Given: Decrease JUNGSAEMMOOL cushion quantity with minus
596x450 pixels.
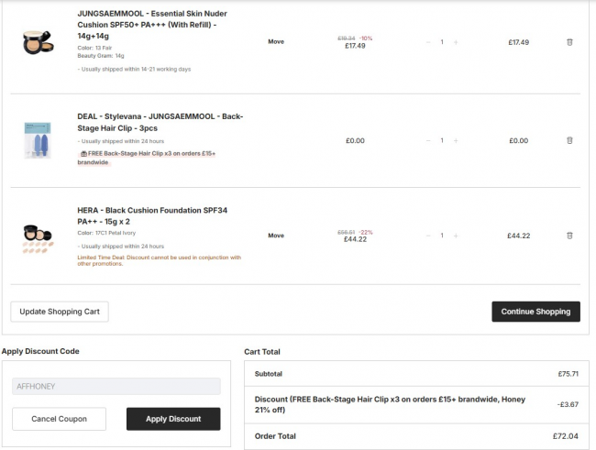Looking at the screenshot, I should click(x=427, y=42).
